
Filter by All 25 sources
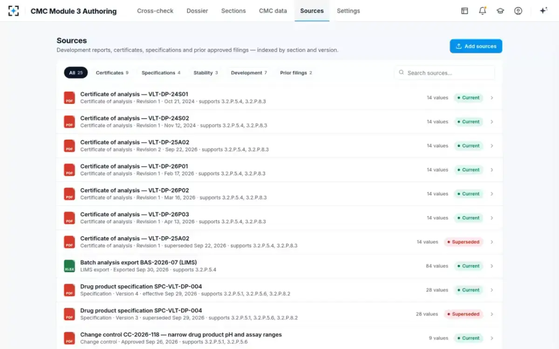(76, 73)
